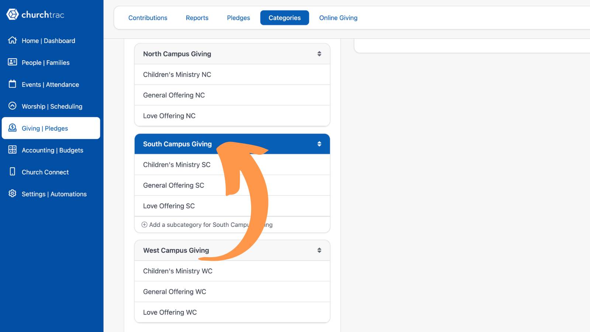This screenshot has height=332, width=590.
Task: Open Church Connect menu item
Action: click(x=51, y=172)
